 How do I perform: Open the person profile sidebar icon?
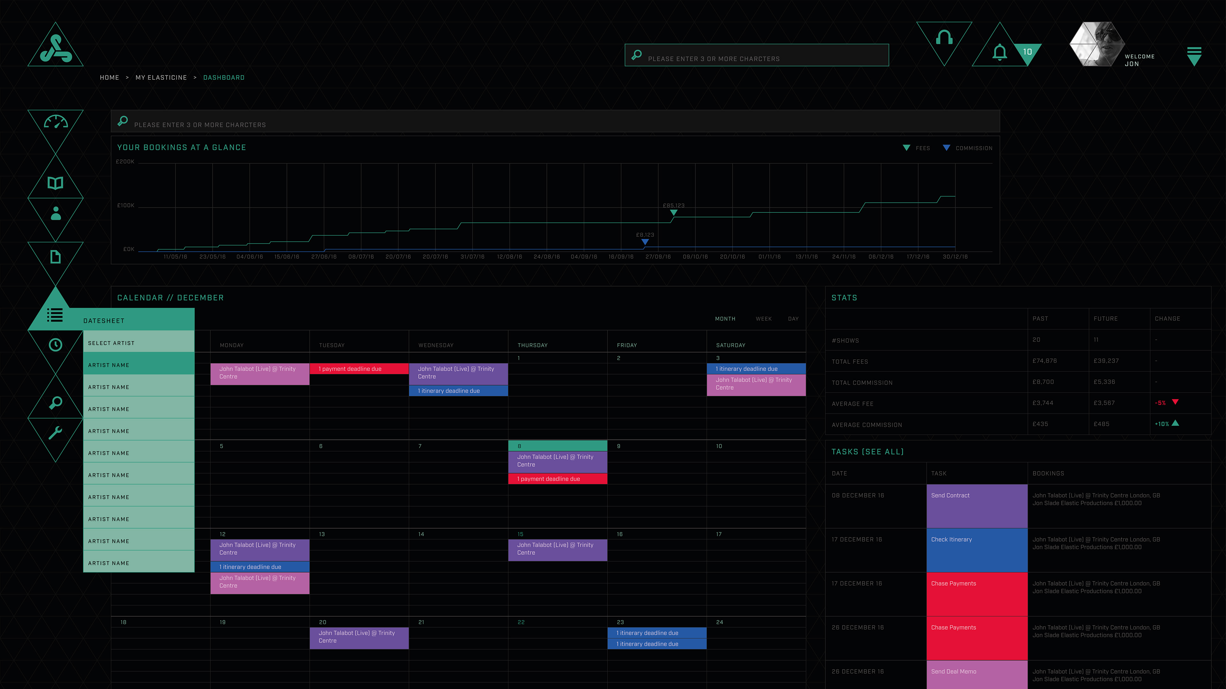coord(56,213)
